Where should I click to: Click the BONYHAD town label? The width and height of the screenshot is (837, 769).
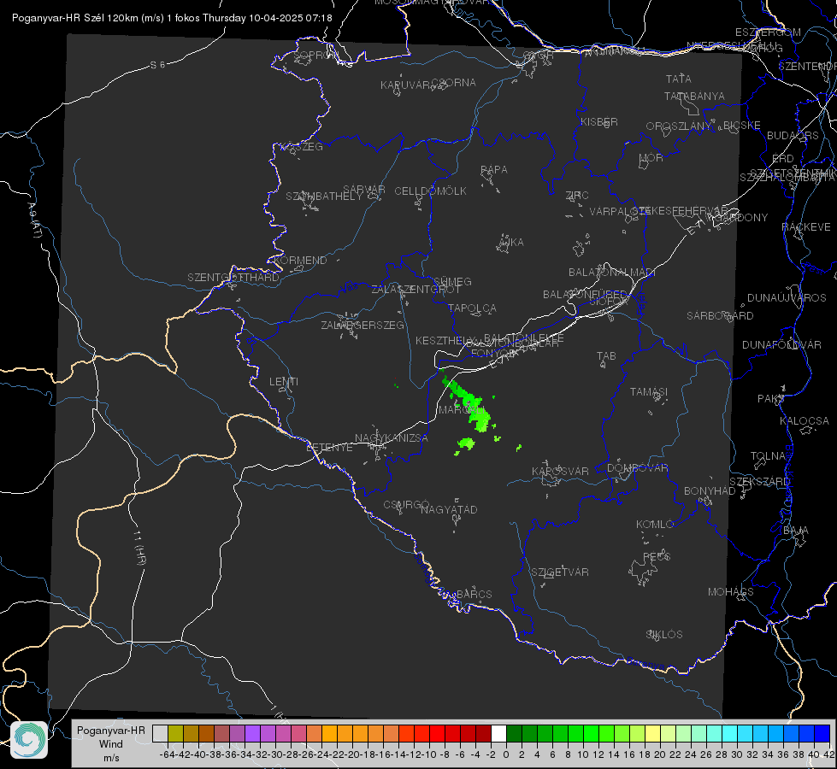click(710, 491)
